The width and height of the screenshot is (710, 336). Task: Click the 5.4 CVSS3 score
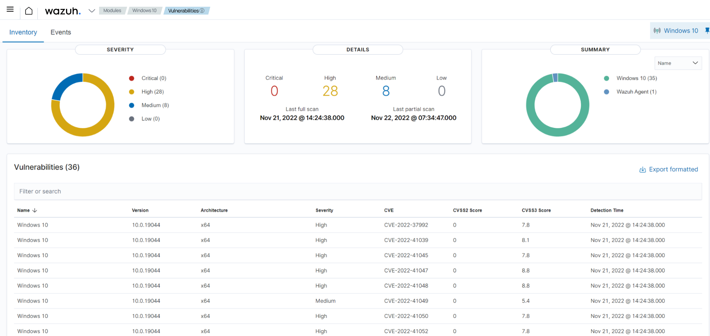pos(526,301)
